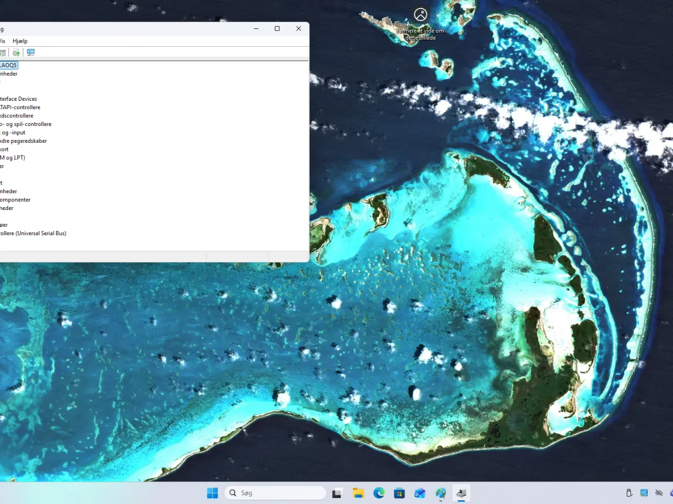
Task: Launch File Explorer from the taskbar
Action: coord(358,493)
